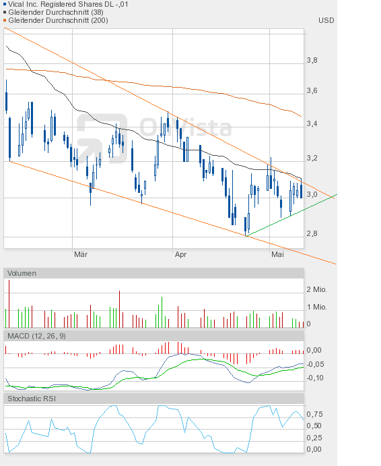Click the 0,50 Stochastic RSI axis label
Viewport: 381px width, 466px height.
click(x=314, y=426)
